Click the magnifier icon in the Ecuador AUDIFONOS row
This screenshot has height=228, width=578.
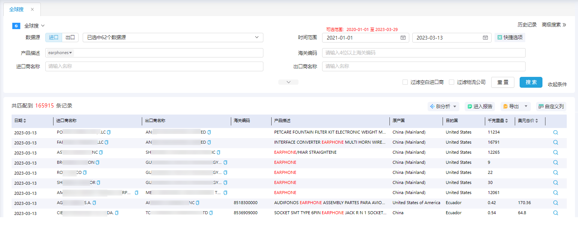pos(556,203)
